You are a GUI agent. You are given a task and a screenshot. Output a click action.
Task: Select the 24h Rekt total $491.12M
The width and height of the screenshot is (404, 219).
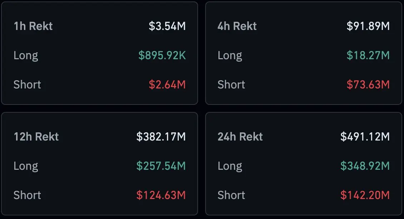[365, 137]
